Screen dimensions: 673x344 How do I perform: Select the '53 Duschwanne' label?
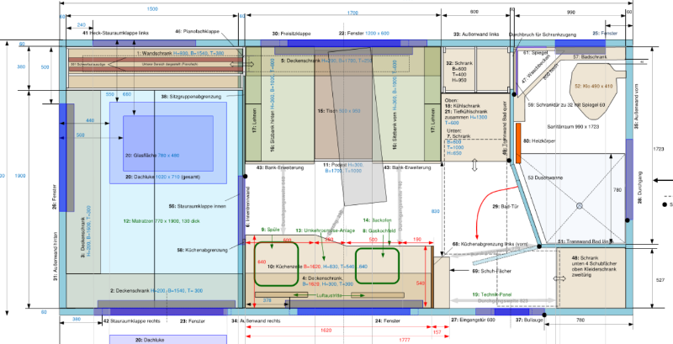[545, 177]
